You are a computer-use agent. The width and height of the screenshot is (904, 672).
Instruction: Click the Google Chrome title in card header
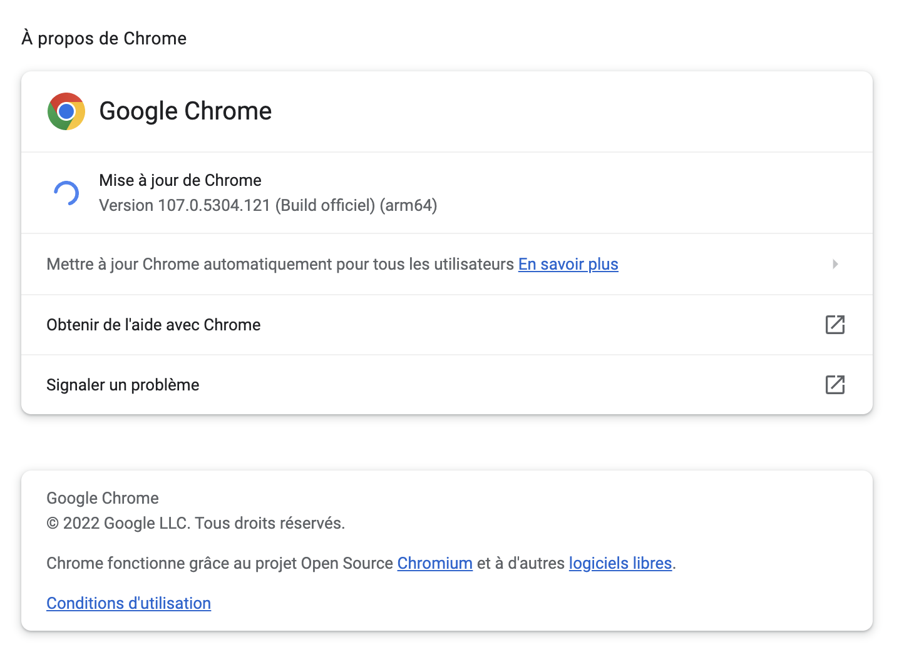(185, 111)
